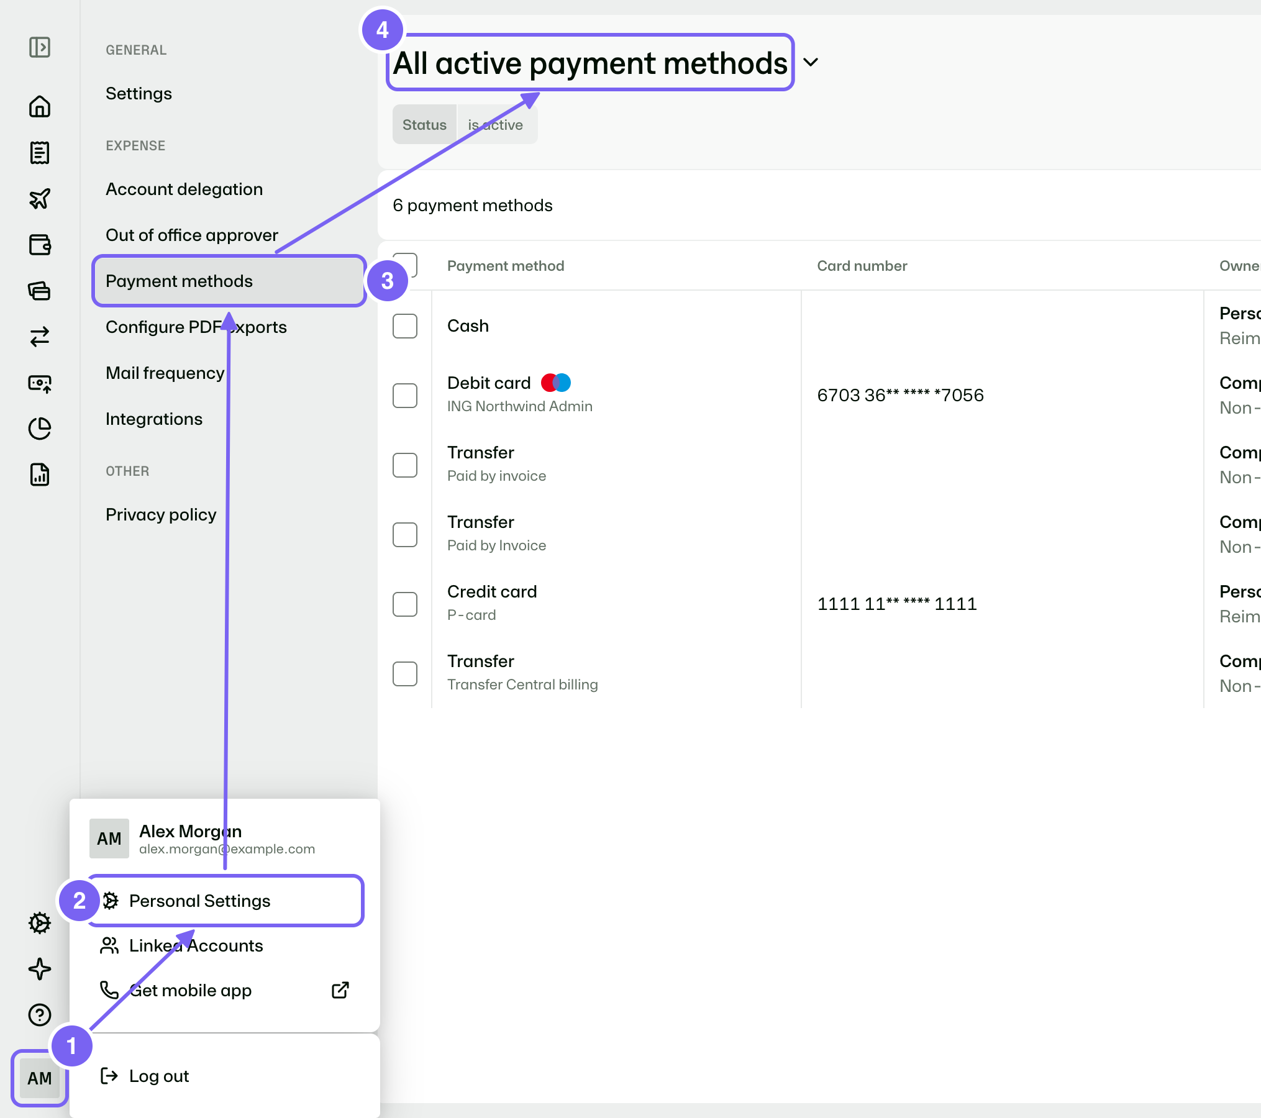
Task: Click card number 6703 36** **** *7056
Action: point(900,395)
